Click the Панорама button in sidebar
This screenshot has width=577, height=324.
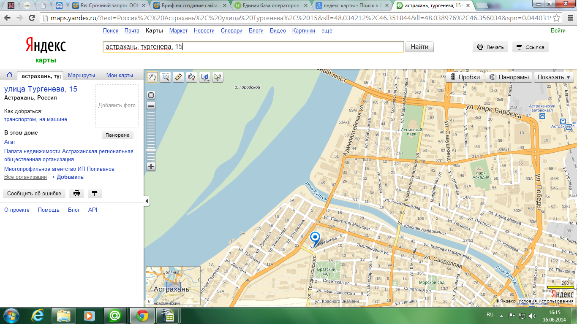[x=117, y=135]
